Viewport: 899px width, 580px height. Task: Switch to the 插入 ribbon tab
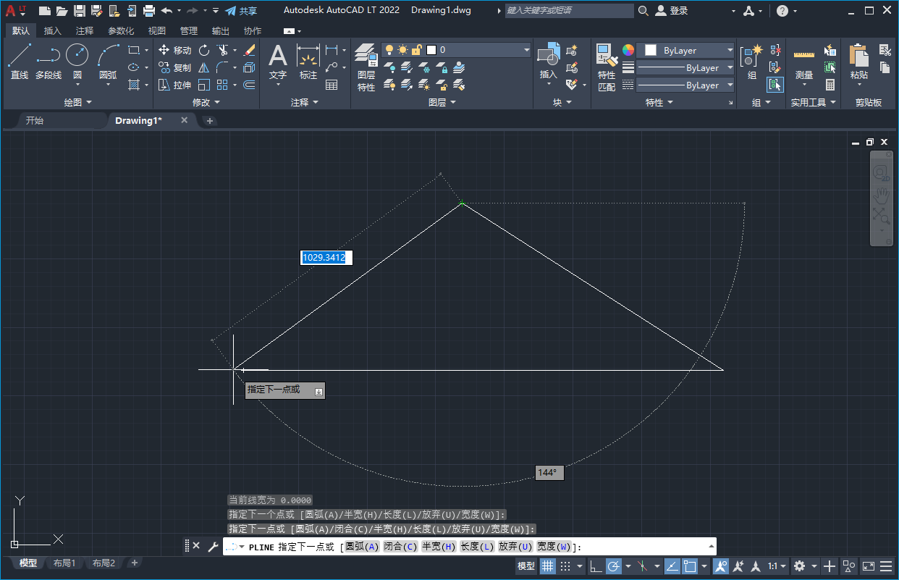click(x=51, y=30)
